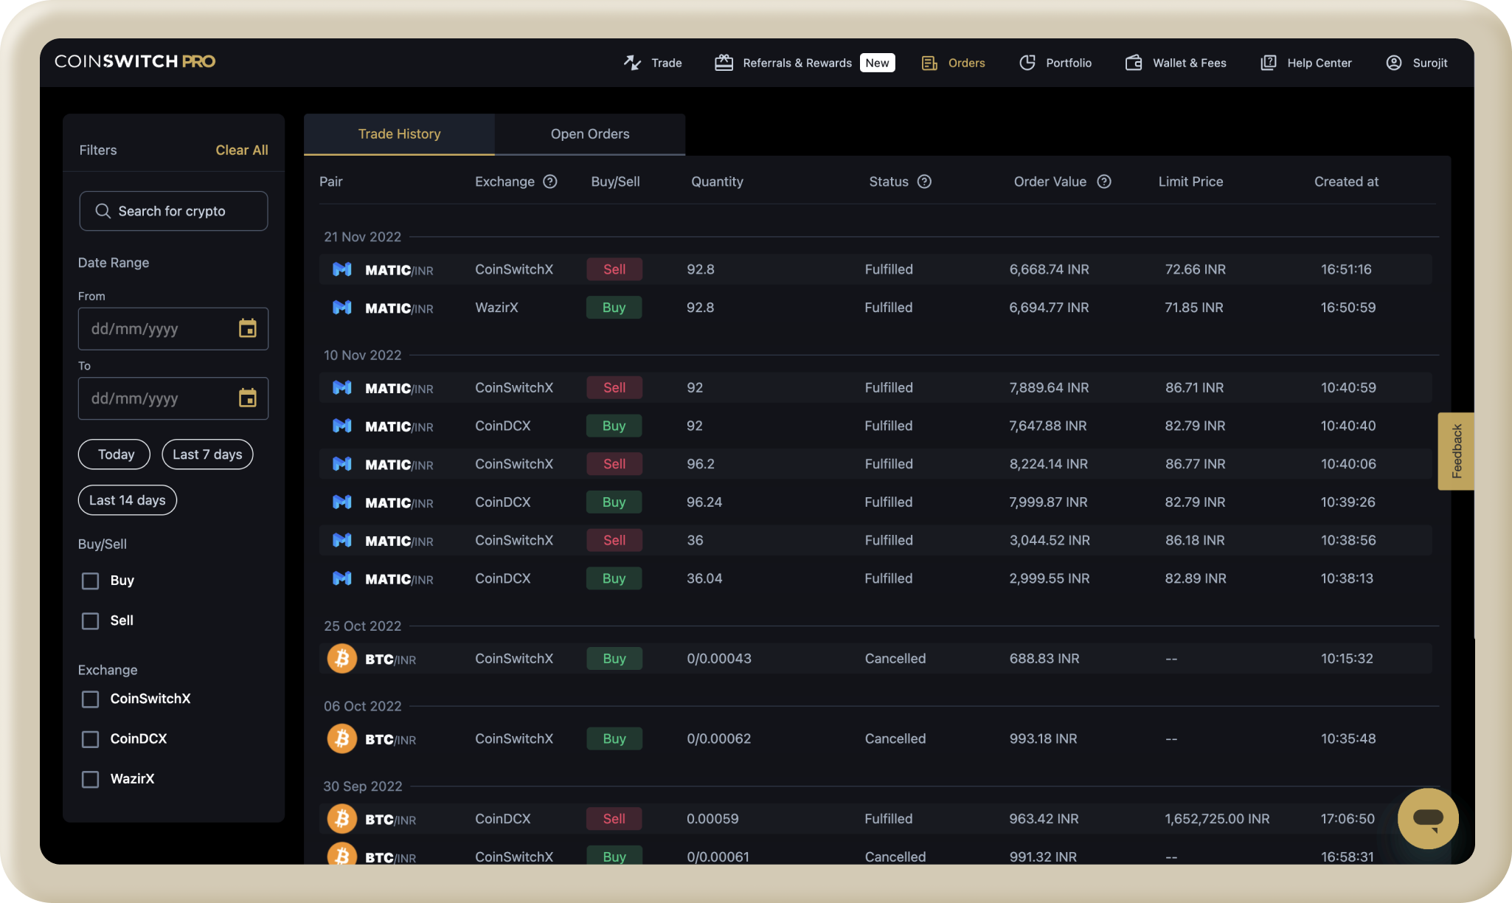Click the From date input field

[173, 328]
